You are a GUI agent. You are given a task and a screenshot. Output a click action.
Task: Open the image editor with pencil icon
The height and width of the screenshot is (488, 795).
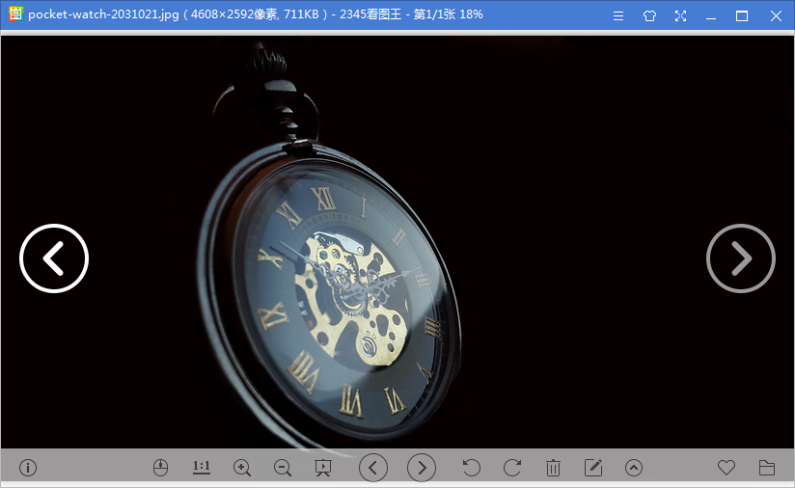(593, 468)
